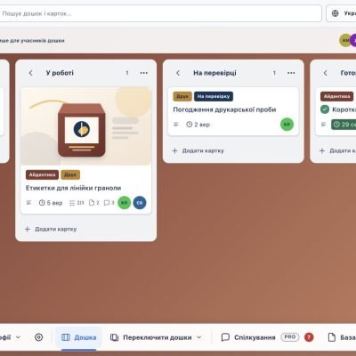Click the PRO badge next to 'Спілкування'
This screenshot has height=356, width=356.
click(x=290, y=337)
